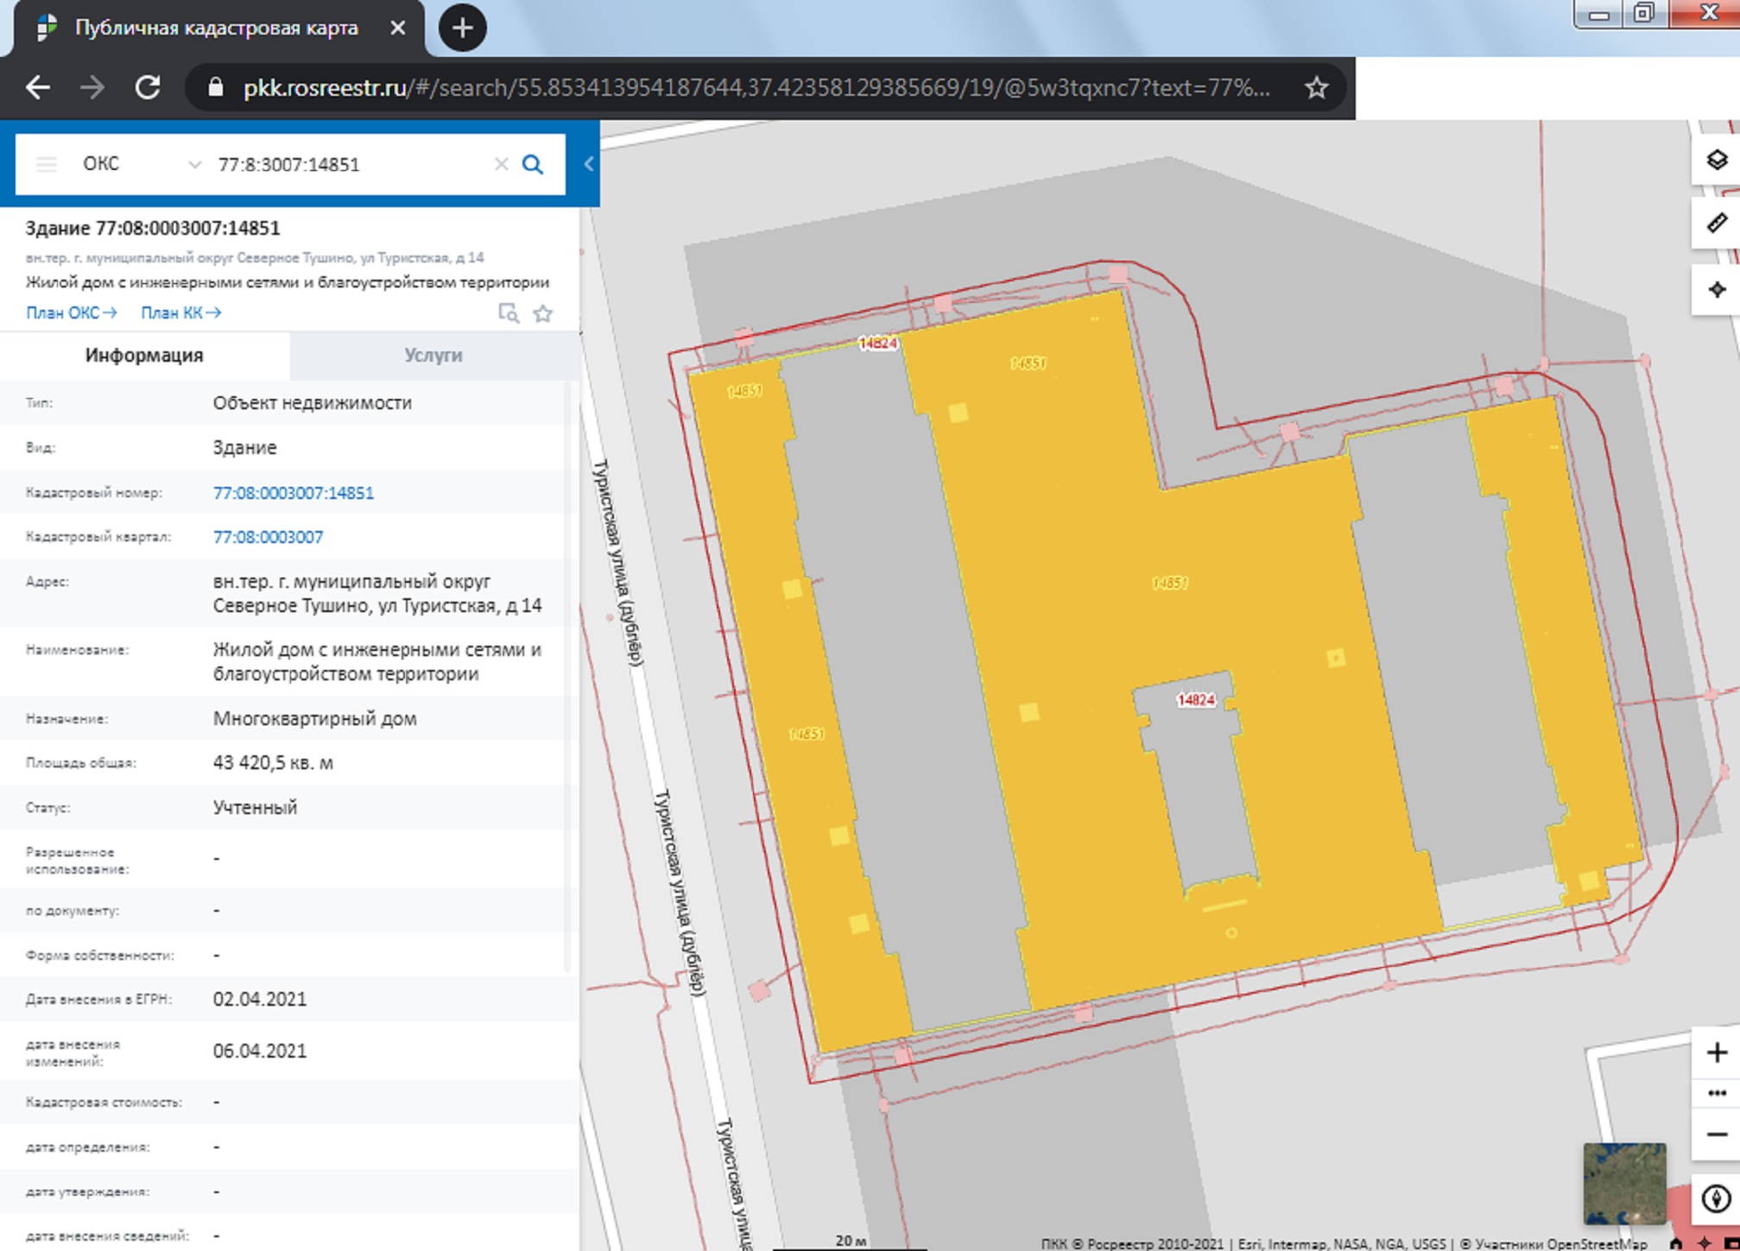
Task: Bookmark this page with browser star
Action: [x=1316, y=87]
